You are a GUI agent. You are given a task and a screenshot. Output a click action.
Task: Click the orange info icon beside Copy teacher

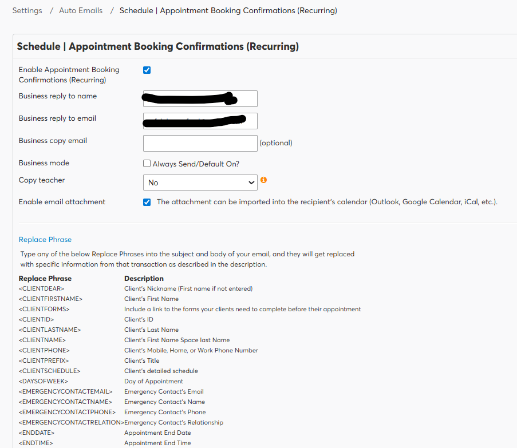[263, 180]
